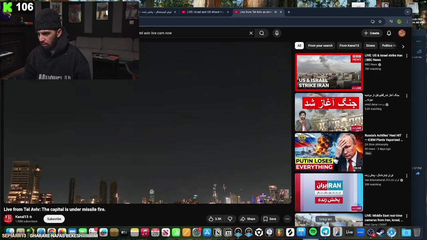Image resolution: width=427 pixels, height=240 pixels.
Task: Save the video to a playlist
Action: (x=270, y=219)
